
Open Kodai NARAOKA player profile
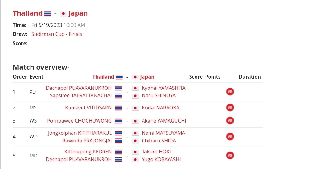[160, 108]
